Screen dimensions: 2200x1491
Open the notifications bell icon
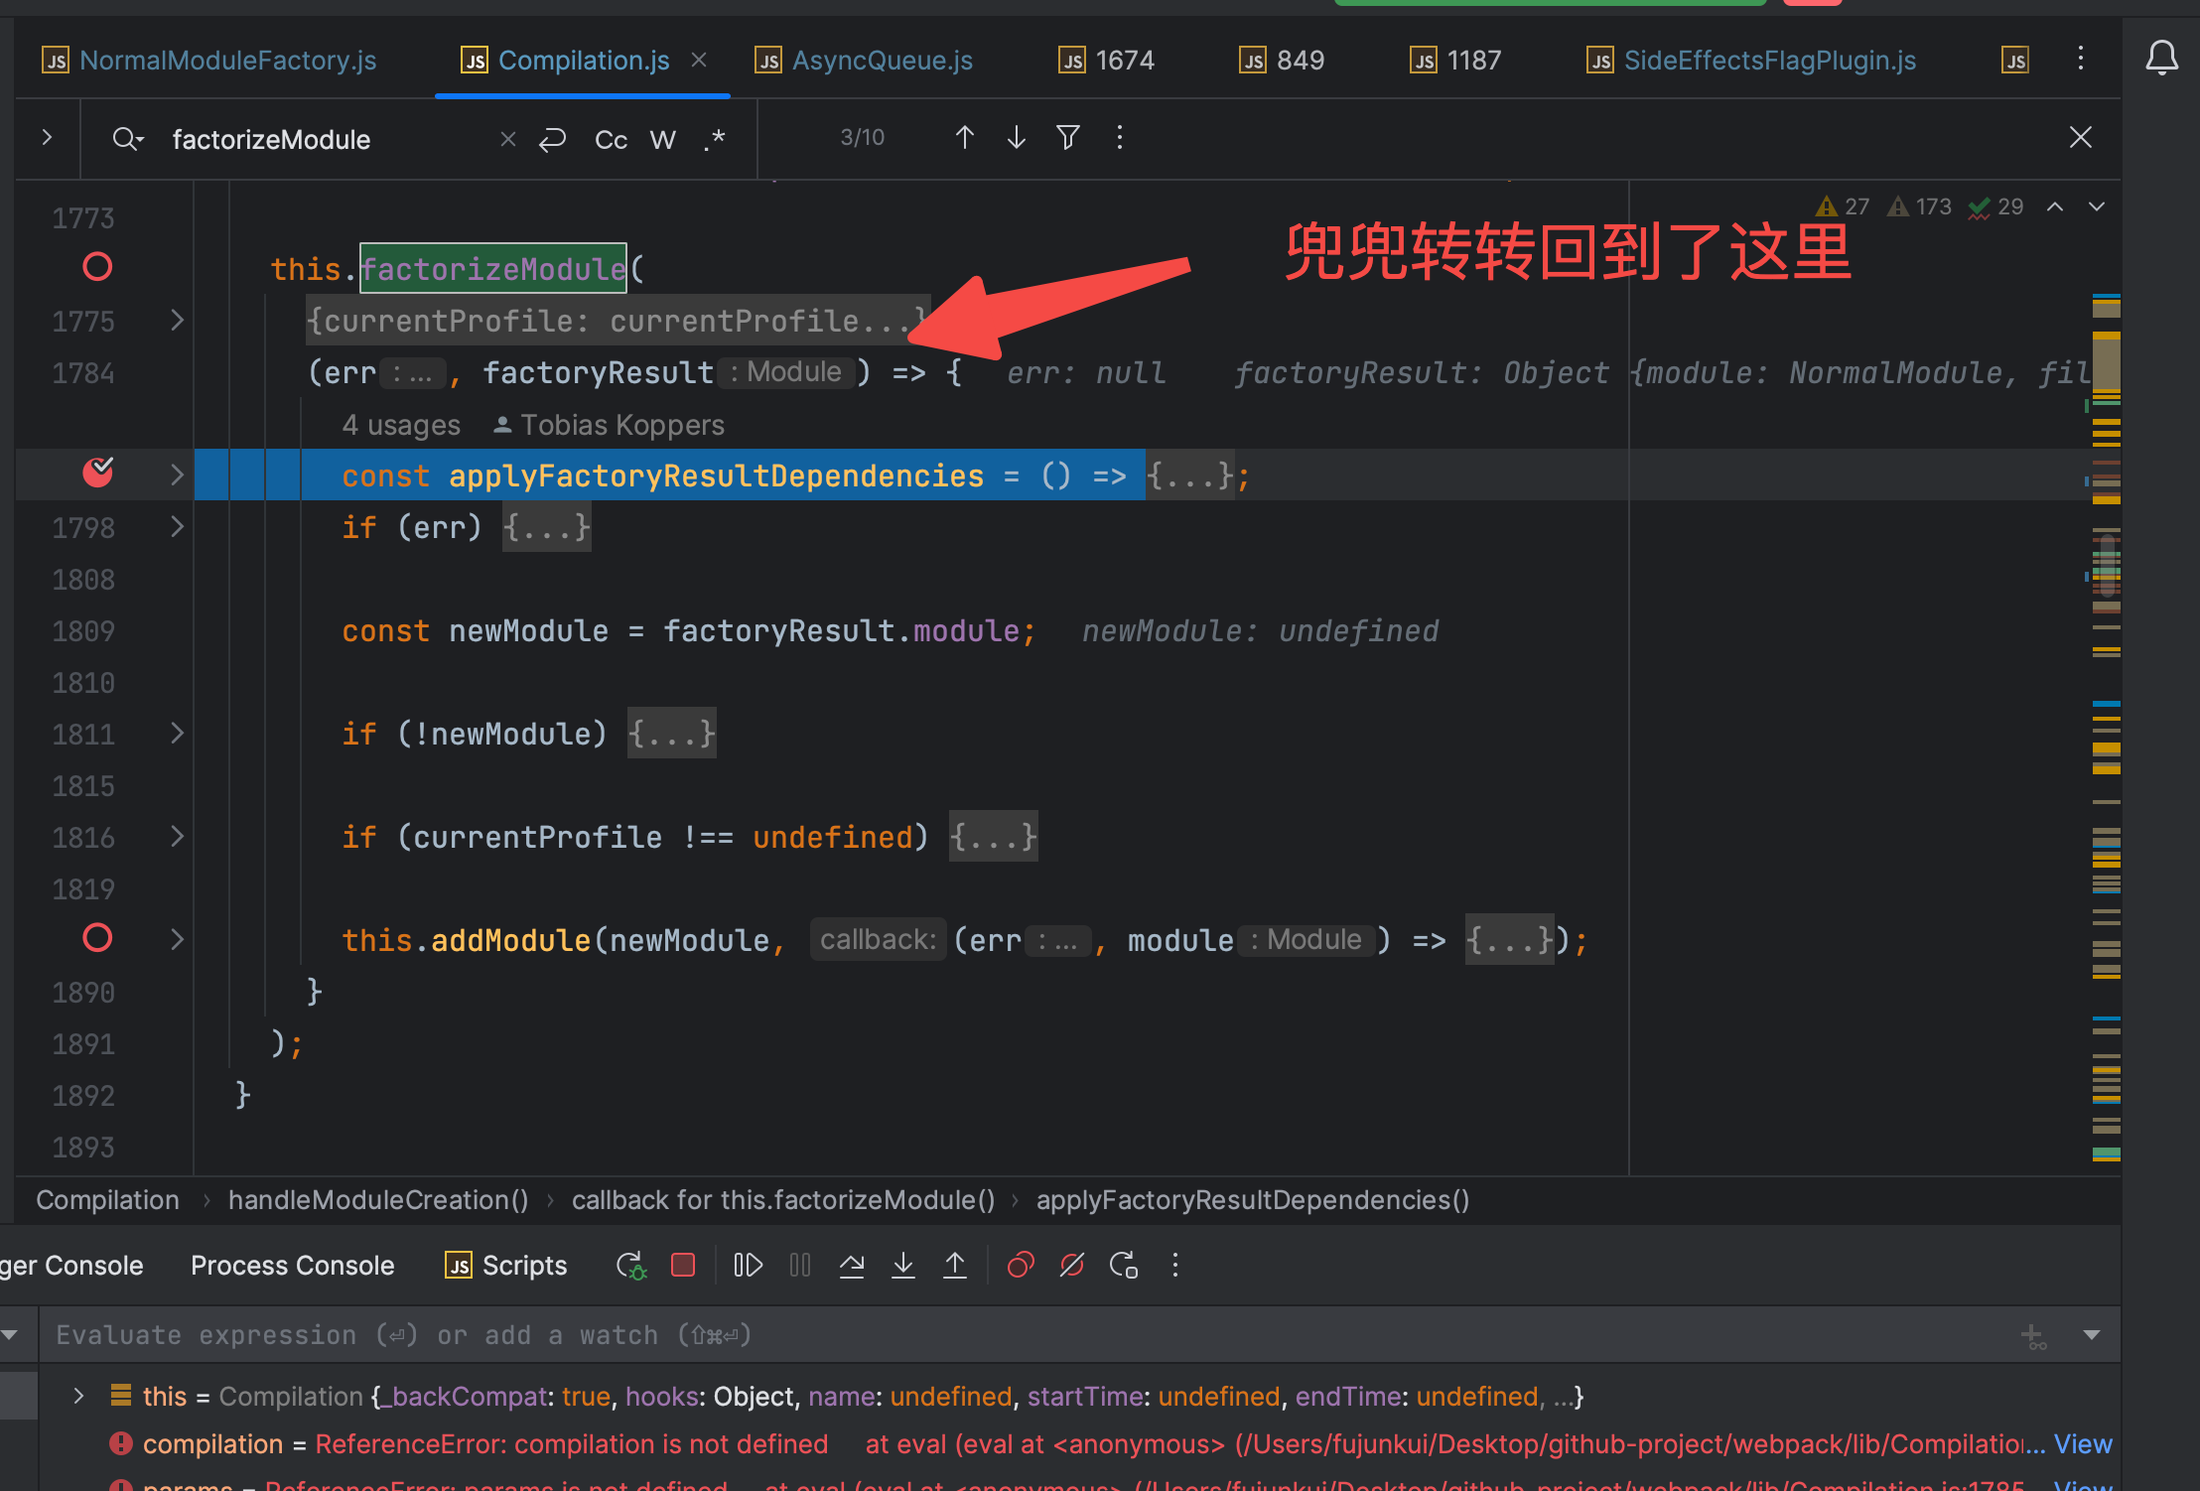[2161, 58]
